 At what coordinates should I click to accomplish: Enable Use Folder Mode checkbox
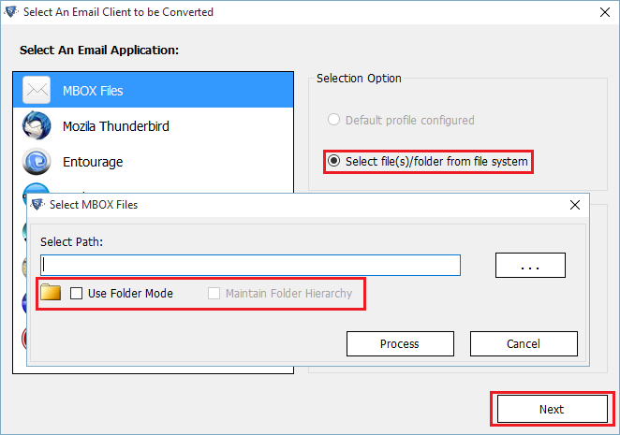[x=76, y=293]
